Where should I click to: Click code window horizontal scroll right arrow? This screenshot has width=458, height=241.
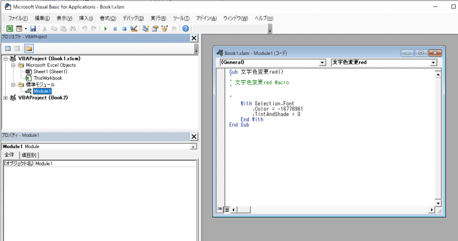(x=432, y=210)
